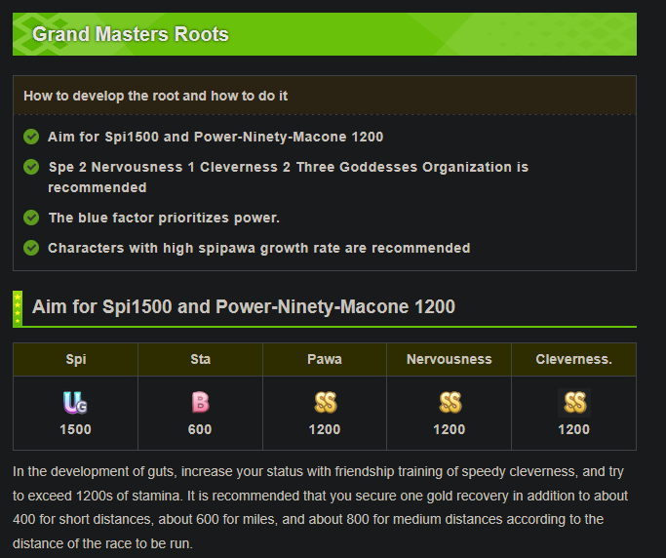Click the SS rank icon under Pawa

coord(325,403)
